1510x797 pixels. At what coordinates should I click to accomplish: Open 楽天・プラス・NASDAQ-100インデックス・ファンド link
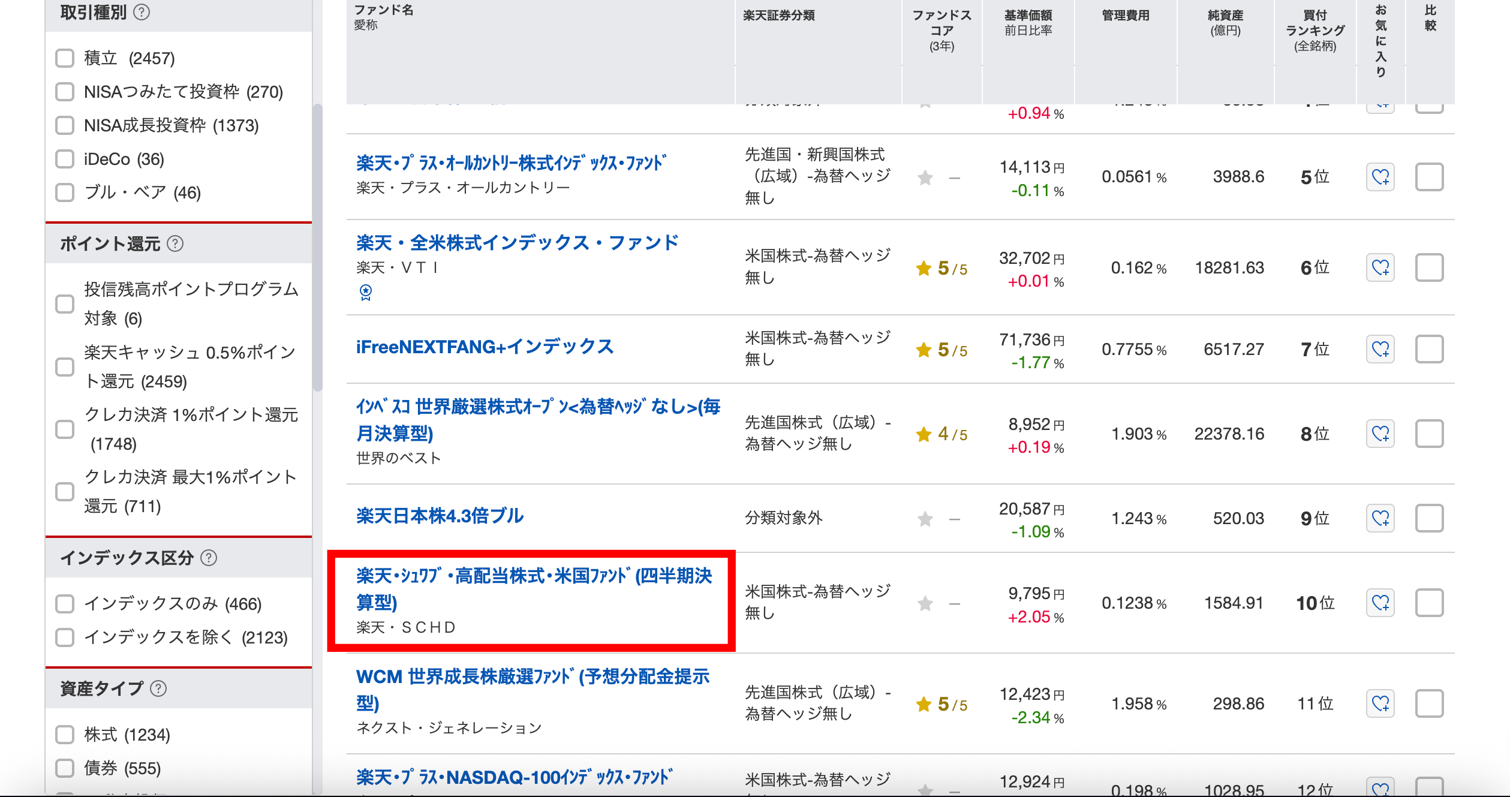(515, 777)
